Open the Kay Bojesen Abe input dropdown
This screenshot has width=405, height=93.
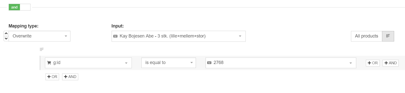point(178,36)
